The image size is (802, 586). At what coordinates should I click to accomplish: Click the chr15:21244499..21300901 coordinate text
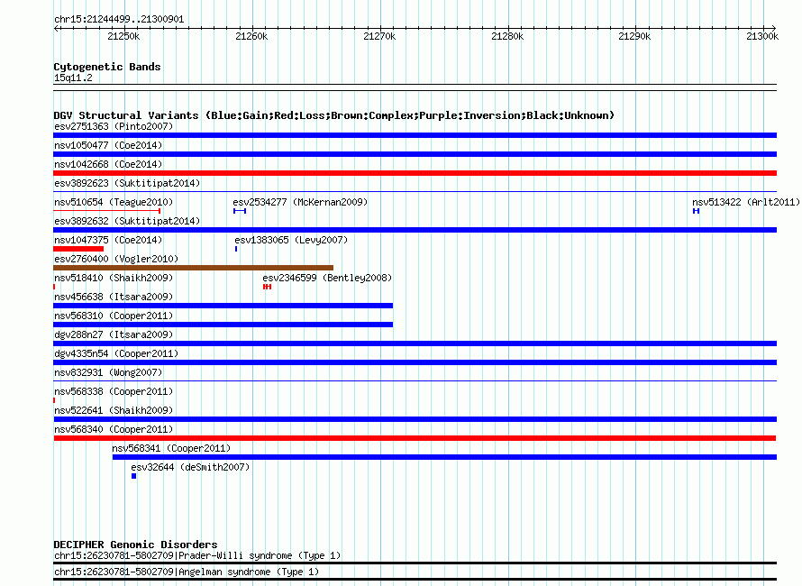coord(119,19)
